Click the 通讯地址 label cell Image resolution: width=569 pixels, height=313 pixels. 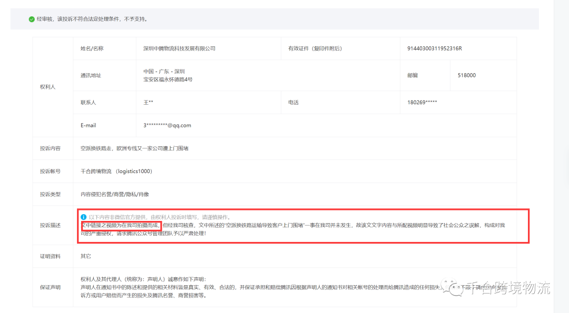pyautogui.click(x=104, y=75)
